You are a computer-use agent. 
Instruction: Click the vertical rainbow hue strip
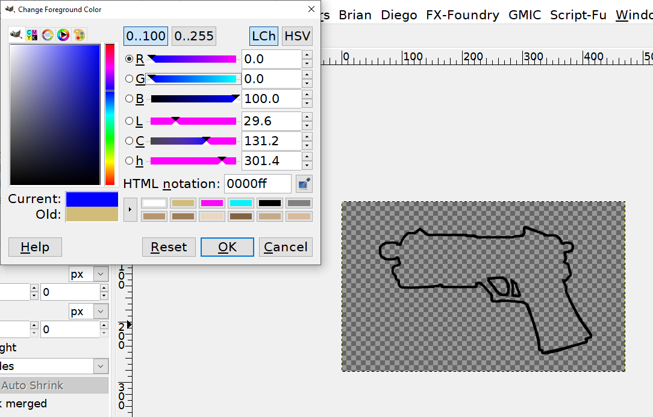tap(110, 114)
